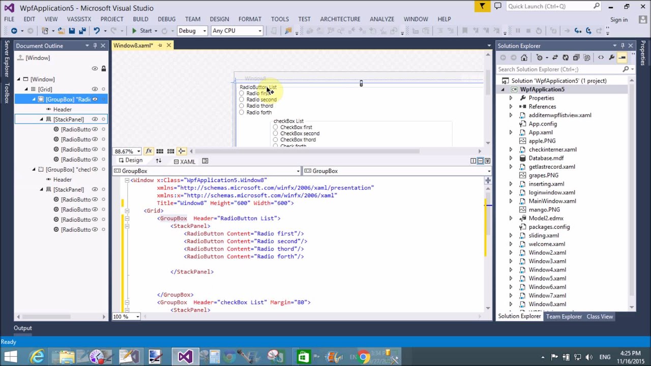Screen dimensions: 651x366
Task: Select the 'CheckBox first' option in designer
Action: [275, 127]
